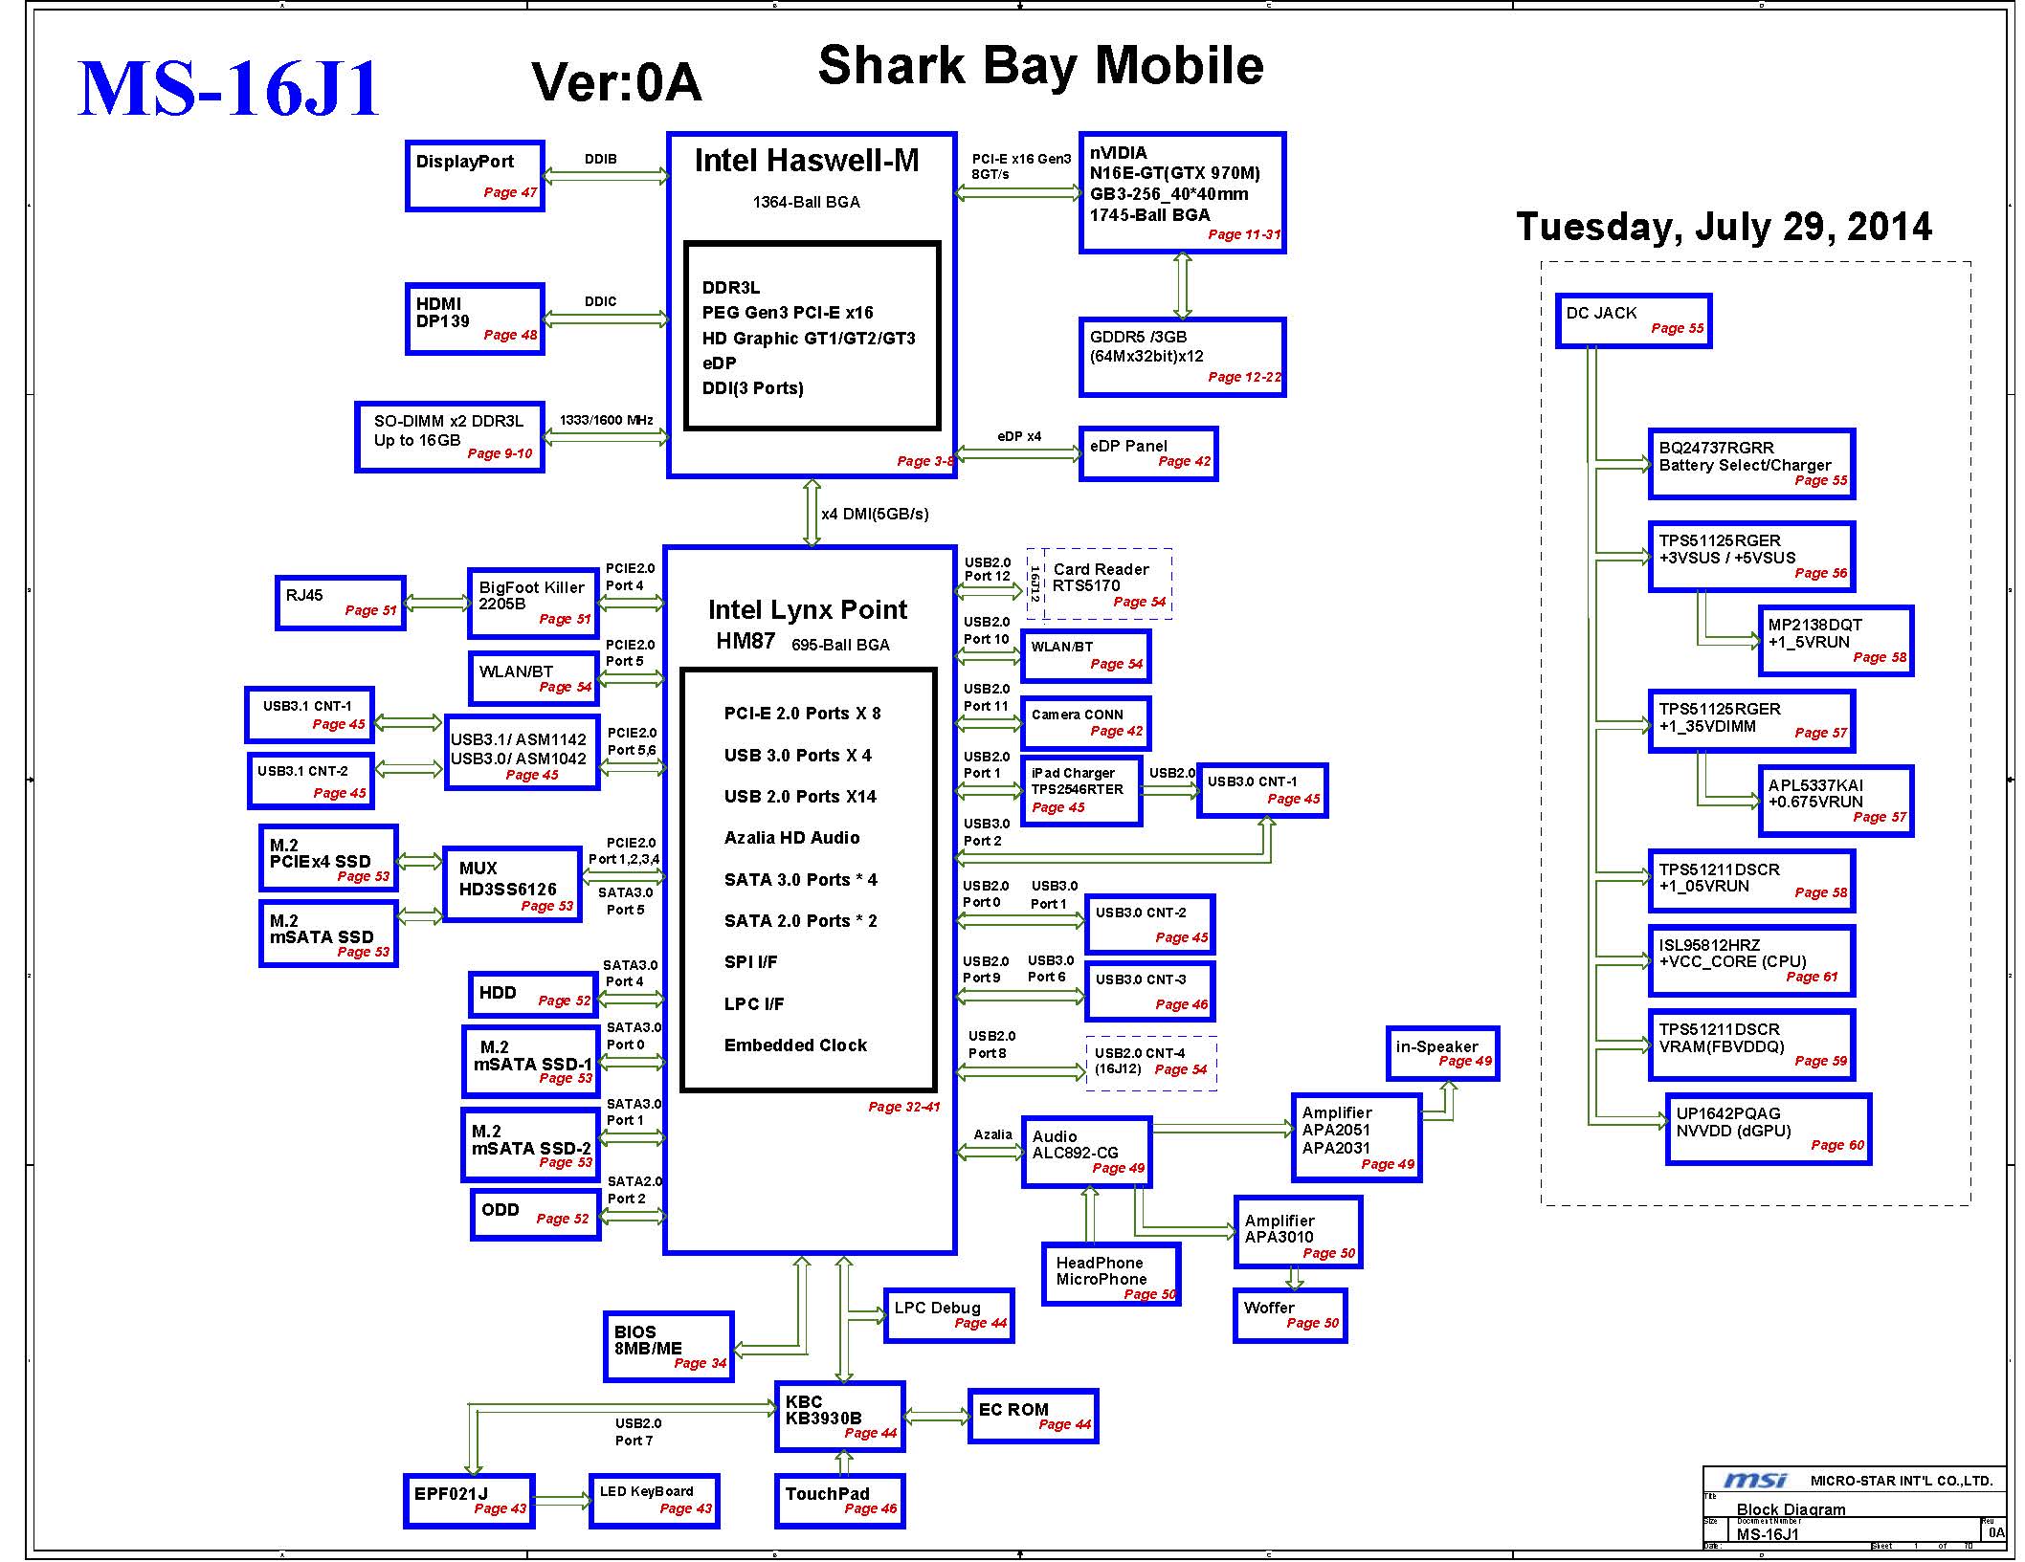Click the Block Diagram title field
This screenshot has height=1562, width=2025.
pyautogui.click(x=1791, y=1509)
